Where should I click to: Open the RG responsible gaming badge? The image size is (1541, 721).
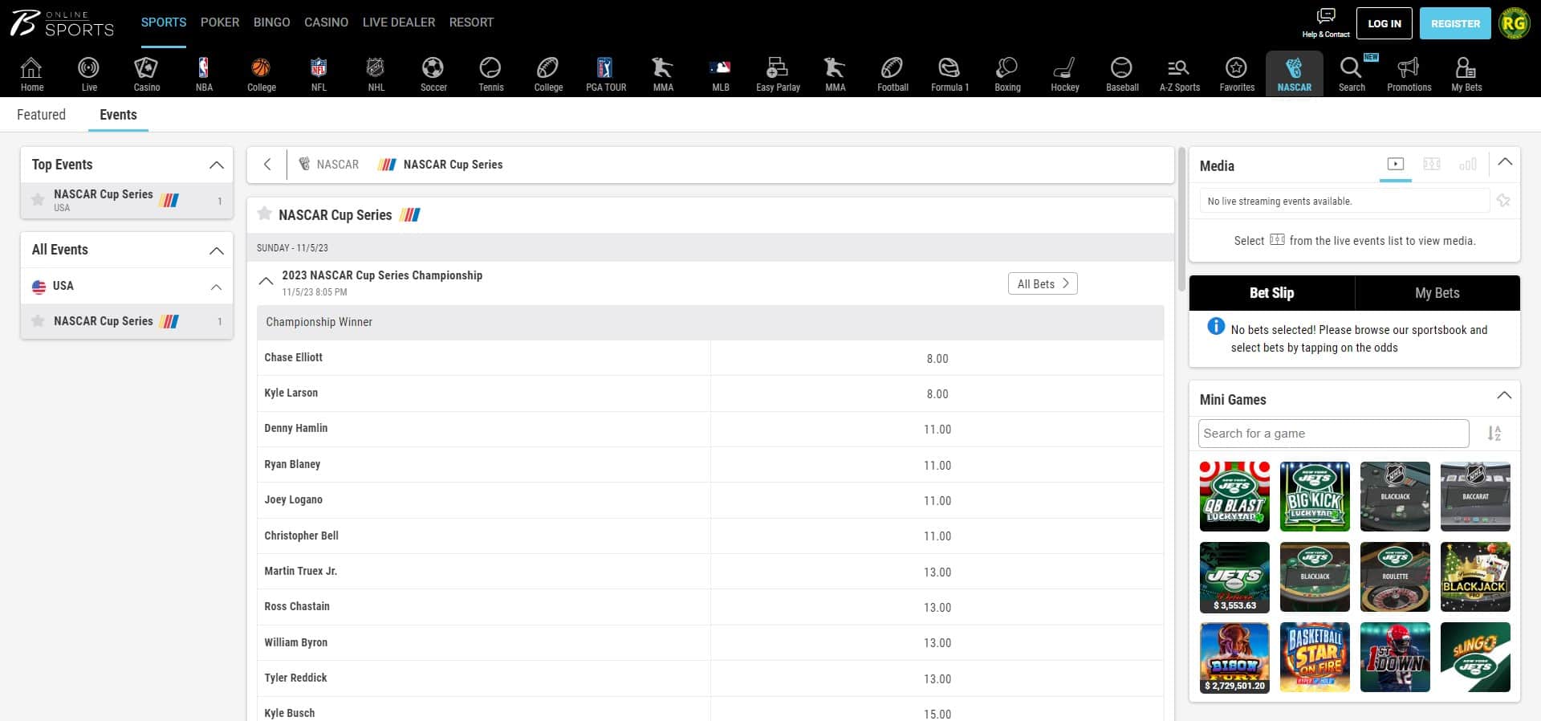(x=1514, y=23)
